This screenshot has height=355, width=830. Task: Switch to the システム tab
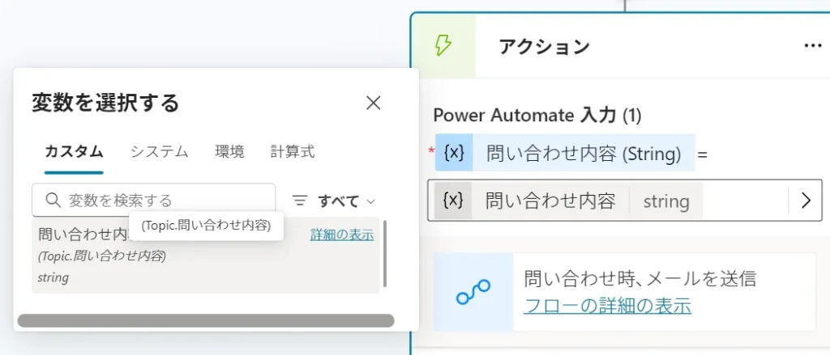click(159, 151)
